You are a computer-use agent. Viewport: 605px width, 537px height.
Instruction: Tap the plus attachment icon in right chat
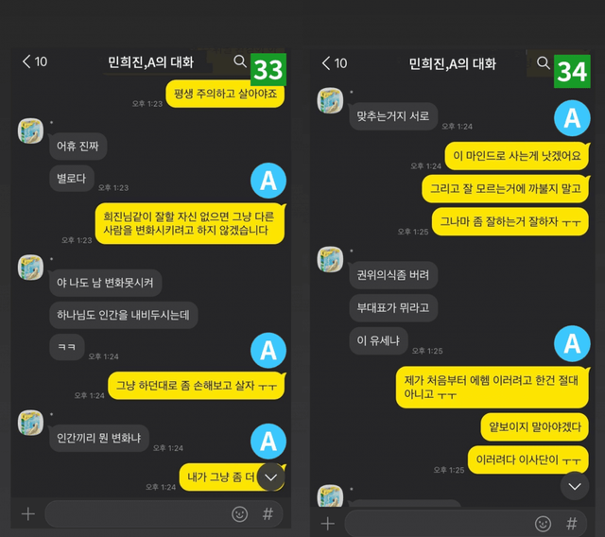pyautogui.click(x=328, y=524)
